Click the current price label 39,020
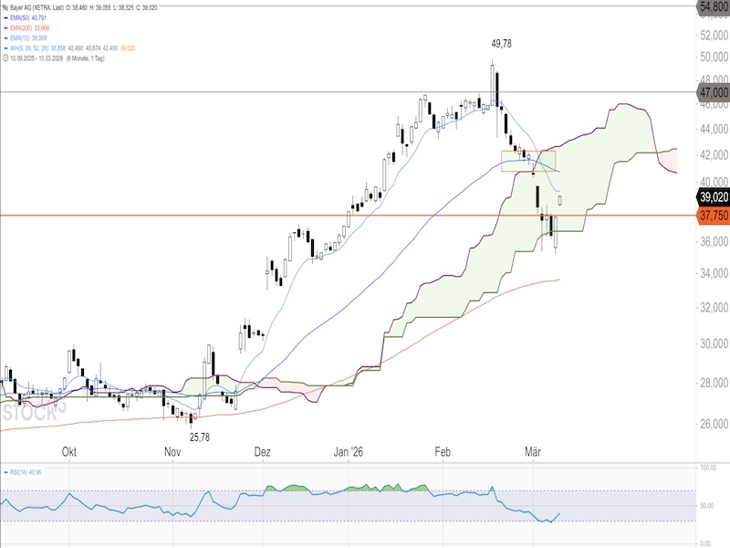 (712, 196)
